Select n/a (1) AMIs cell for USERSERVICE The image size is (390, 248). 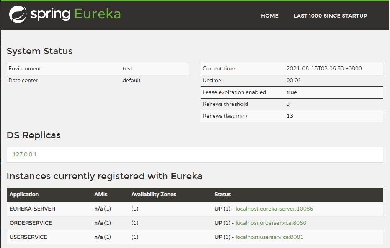click(x=103, y=237)
